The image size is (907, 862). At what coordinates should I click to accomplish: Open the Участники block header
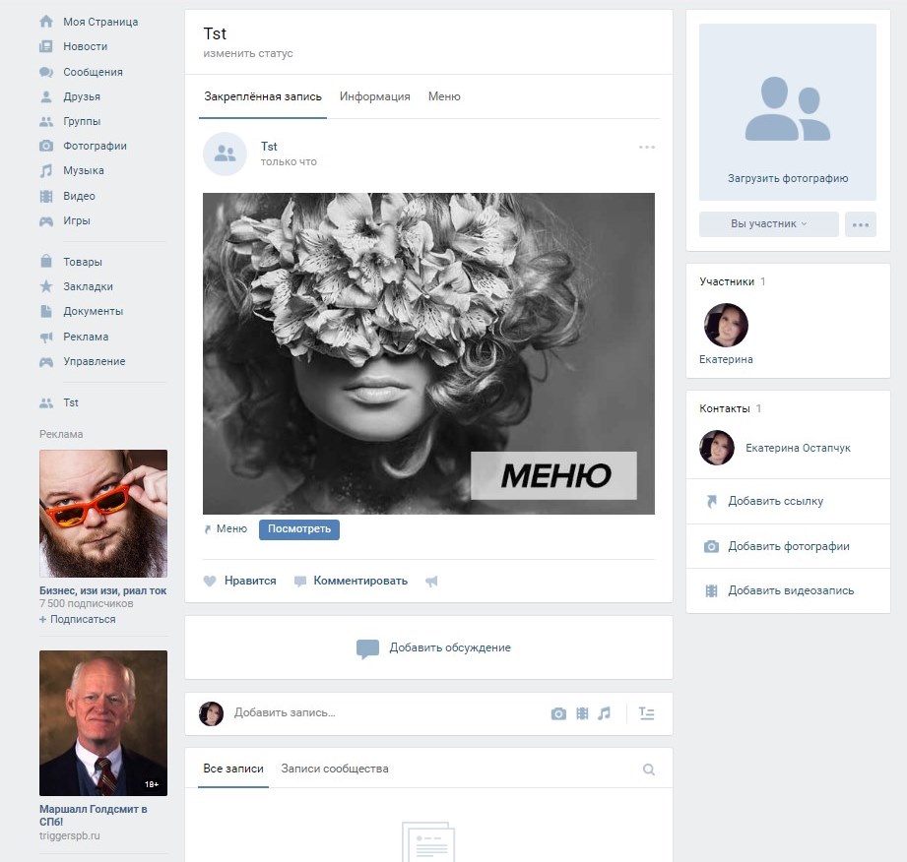click(x=733, y=281)
